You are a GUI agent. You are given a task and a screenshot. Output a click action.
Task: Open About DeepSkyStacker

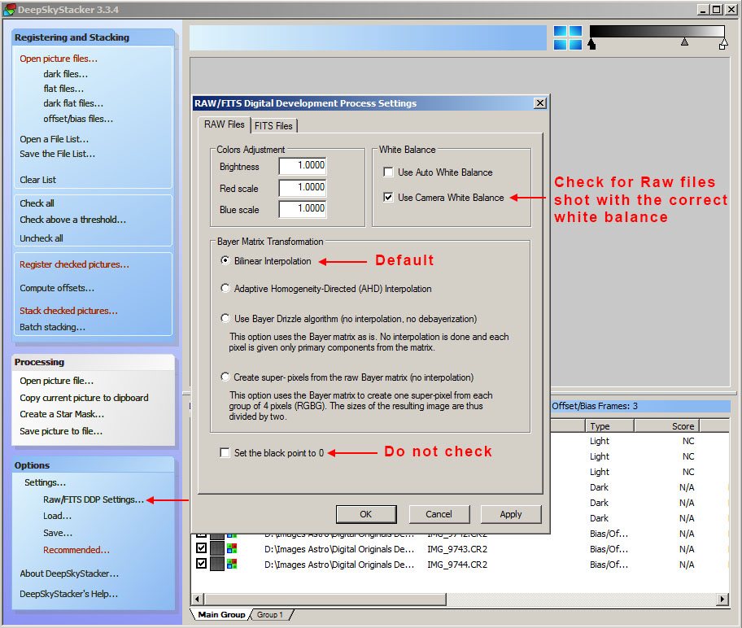(69, 573)
